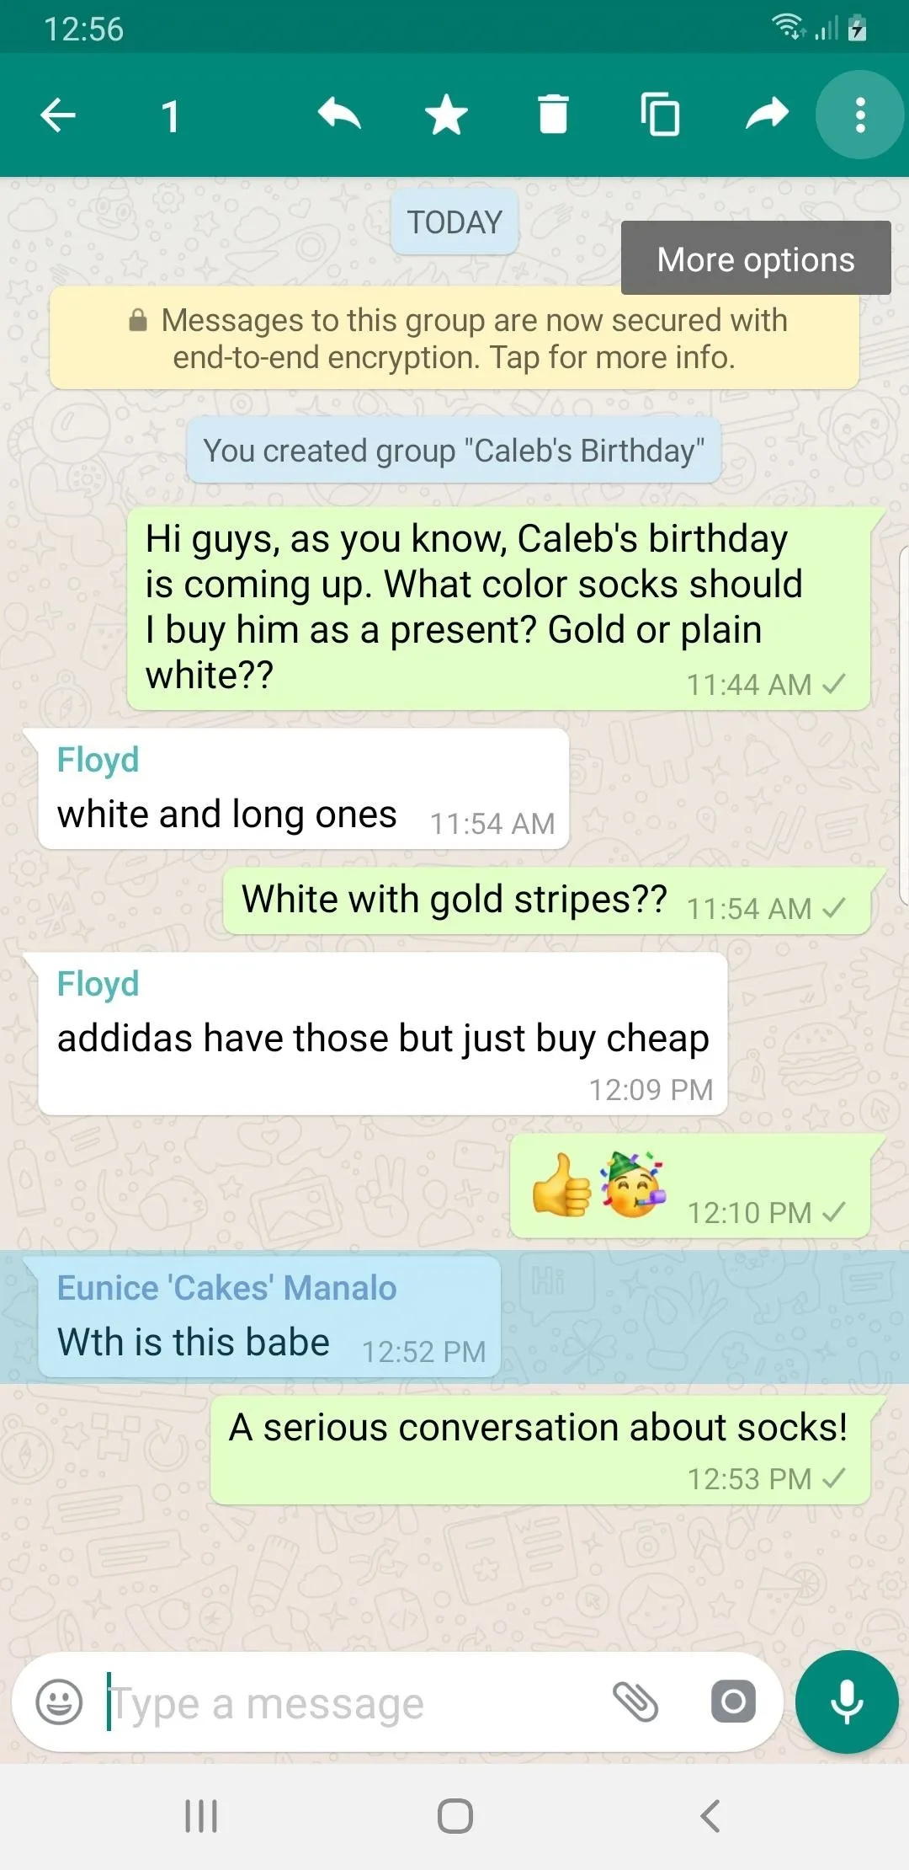Attach a file with the paperclip icon
This screenshot has height=1870, width=909.
coord(635,1702)
